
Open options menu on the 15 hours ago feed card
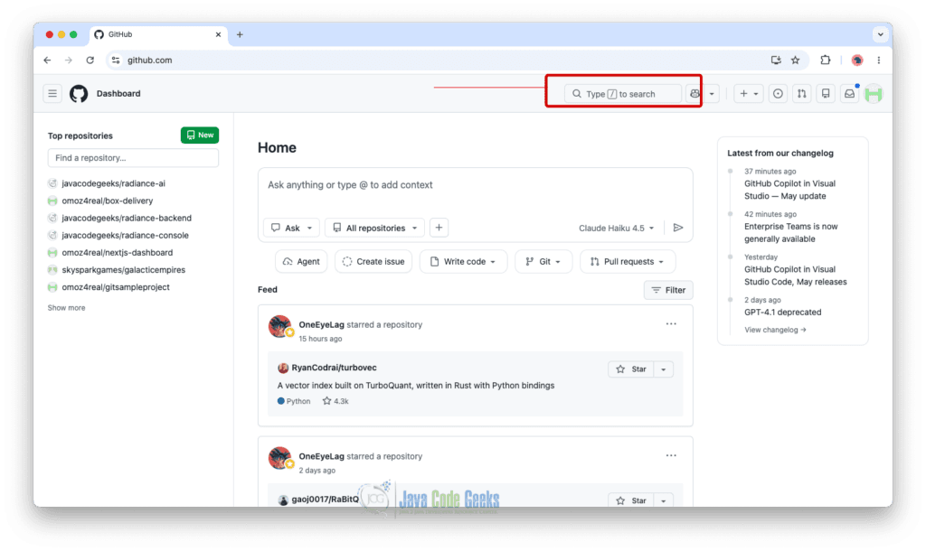tap(671, 324)
